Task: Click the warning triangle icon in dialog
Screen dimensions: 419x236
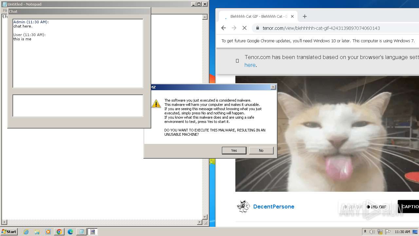Action: [156, 104]
